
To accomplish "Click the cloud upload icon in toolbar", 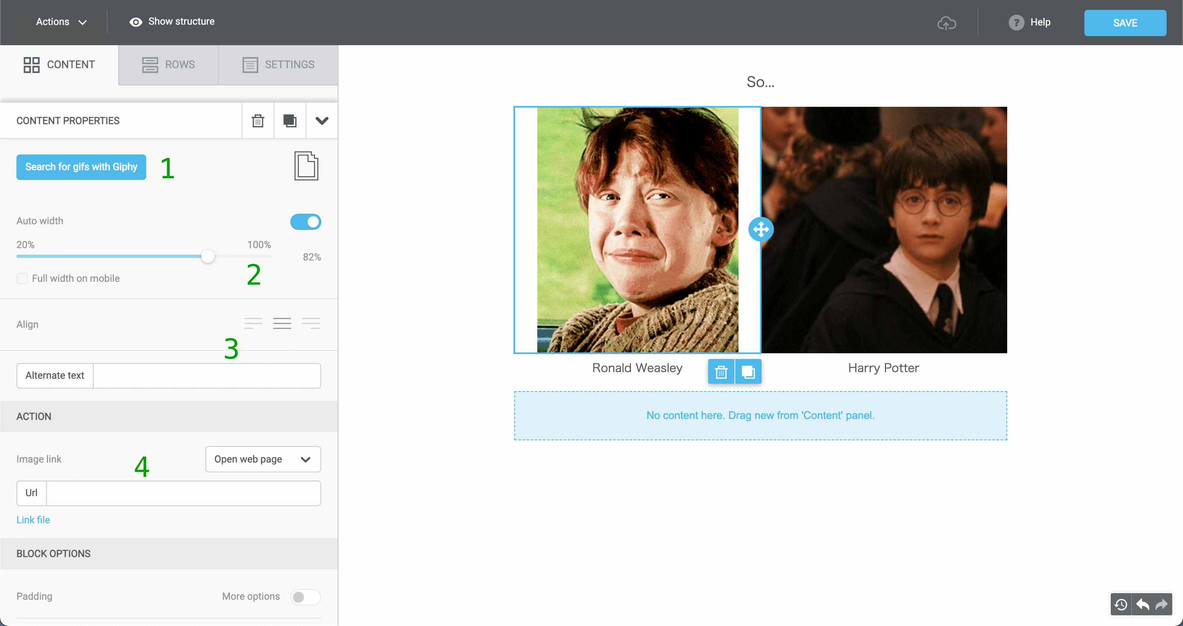I will tap(946, 22).
